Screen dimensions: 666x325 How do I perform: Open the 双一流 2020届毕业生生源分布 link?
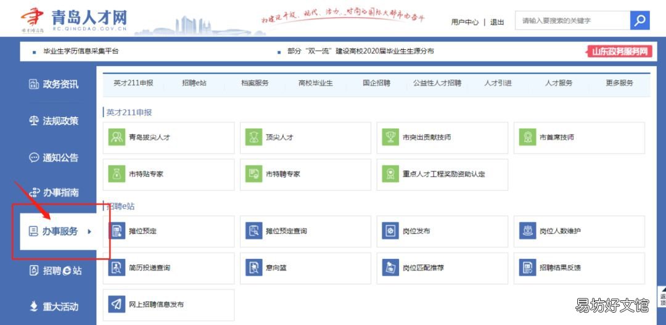[361, 51]
